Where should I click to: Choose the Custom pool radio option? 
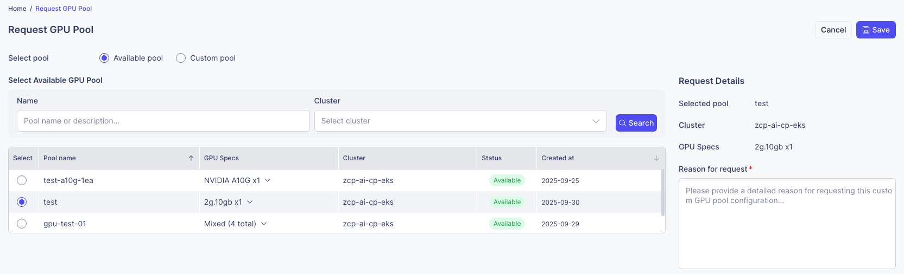[x=181, y=58]
